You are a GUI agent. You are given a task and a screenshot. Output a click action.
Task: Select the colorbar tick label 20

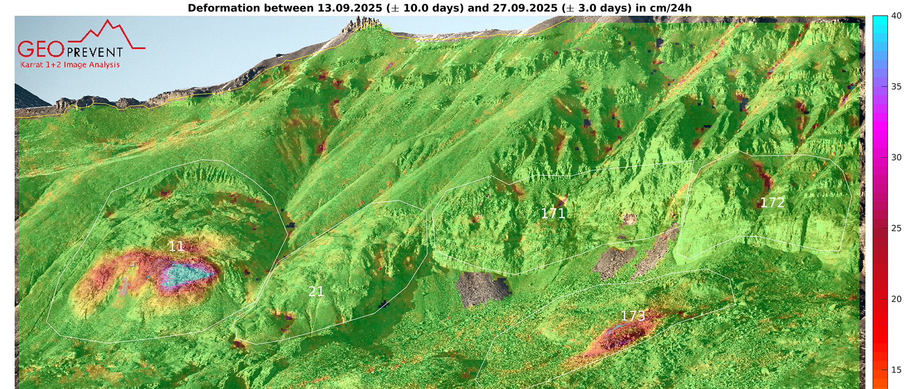pyautogui.click(x=896, y=299)
